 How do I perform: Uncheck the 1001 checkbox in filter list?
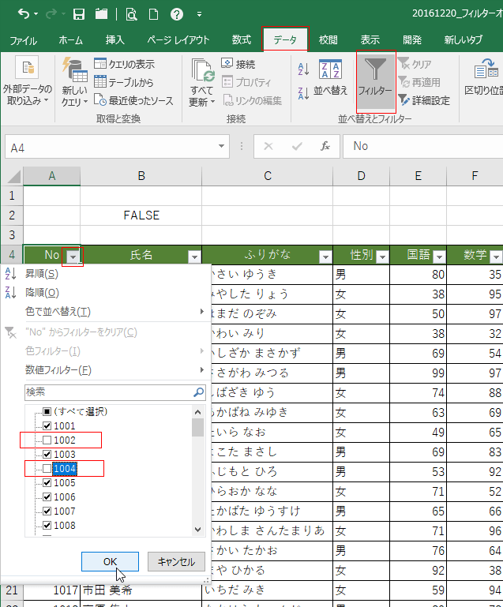click(x=47, y=426)
